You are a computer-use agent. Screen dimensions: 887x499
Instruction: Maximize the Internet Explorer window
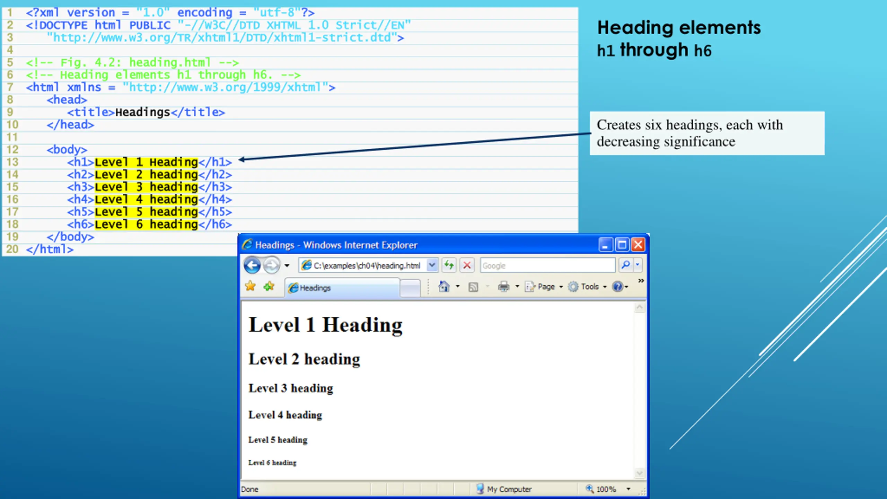(622, 245)
